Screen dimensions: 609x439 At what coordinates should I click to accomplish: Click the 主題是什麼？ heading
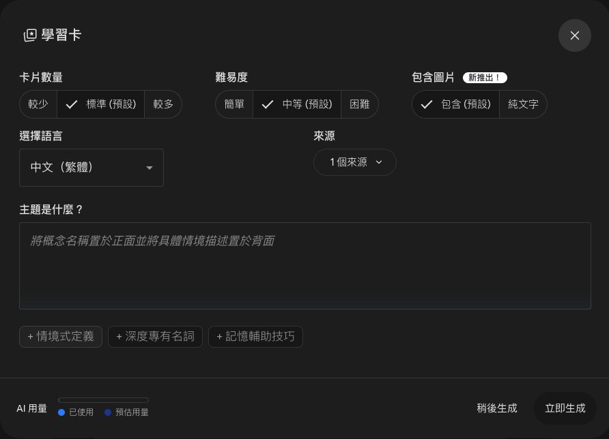coord(51,209)
